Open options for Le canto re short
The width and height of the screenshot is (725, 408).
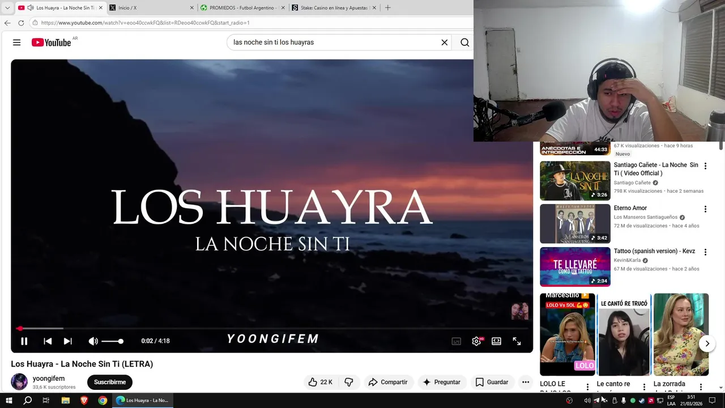click(644, 387)
